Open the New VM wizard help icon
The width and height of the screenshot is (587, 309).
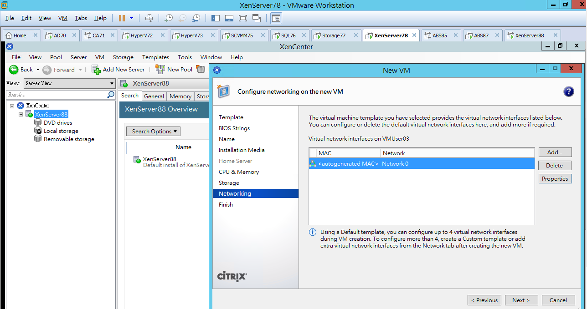click(x=568, y=91)
